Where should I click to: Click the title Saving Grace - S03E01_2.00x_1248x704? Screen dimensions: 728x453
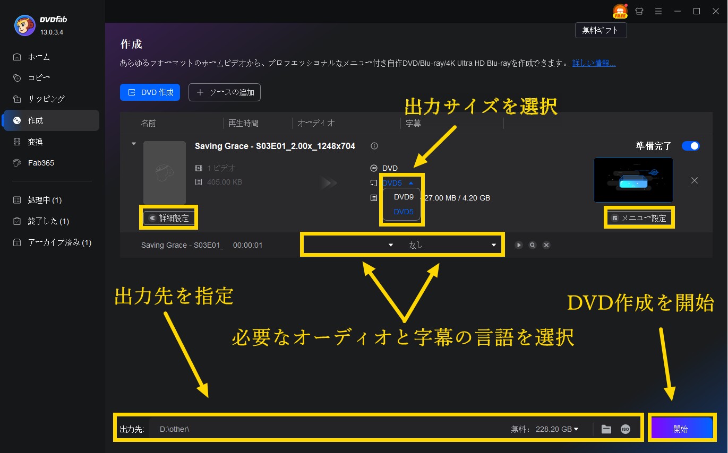(x=275, y=146)
